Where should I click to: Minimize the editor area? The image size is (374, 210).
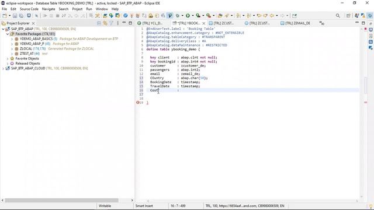pos(357,23)
